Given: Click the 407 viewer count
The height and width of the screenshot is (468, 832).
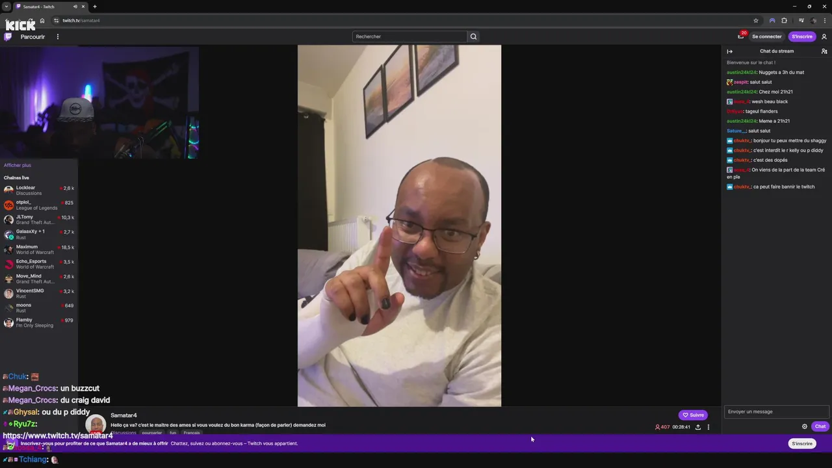Looking at the screenshot, I should (662, 427).
